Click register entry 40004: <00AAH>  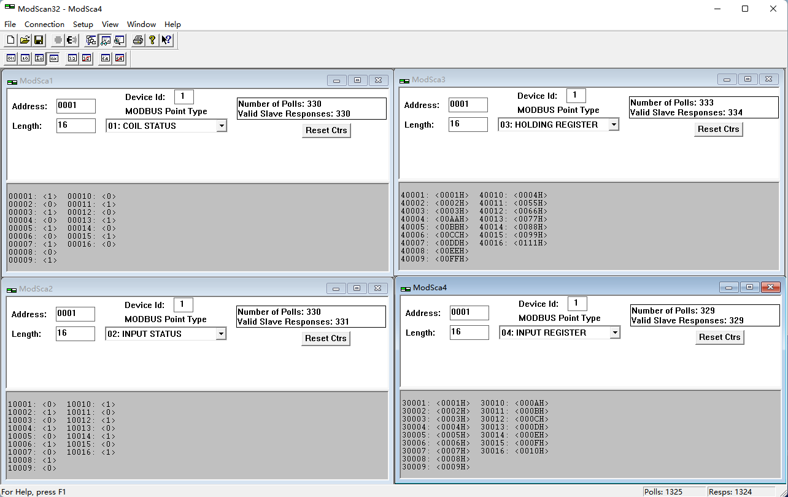[x=435, y=219]
